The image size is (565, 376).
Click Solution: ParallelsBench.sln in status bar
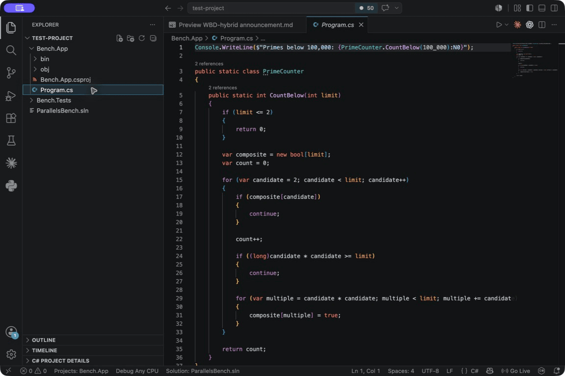click(x=203, y=371)
